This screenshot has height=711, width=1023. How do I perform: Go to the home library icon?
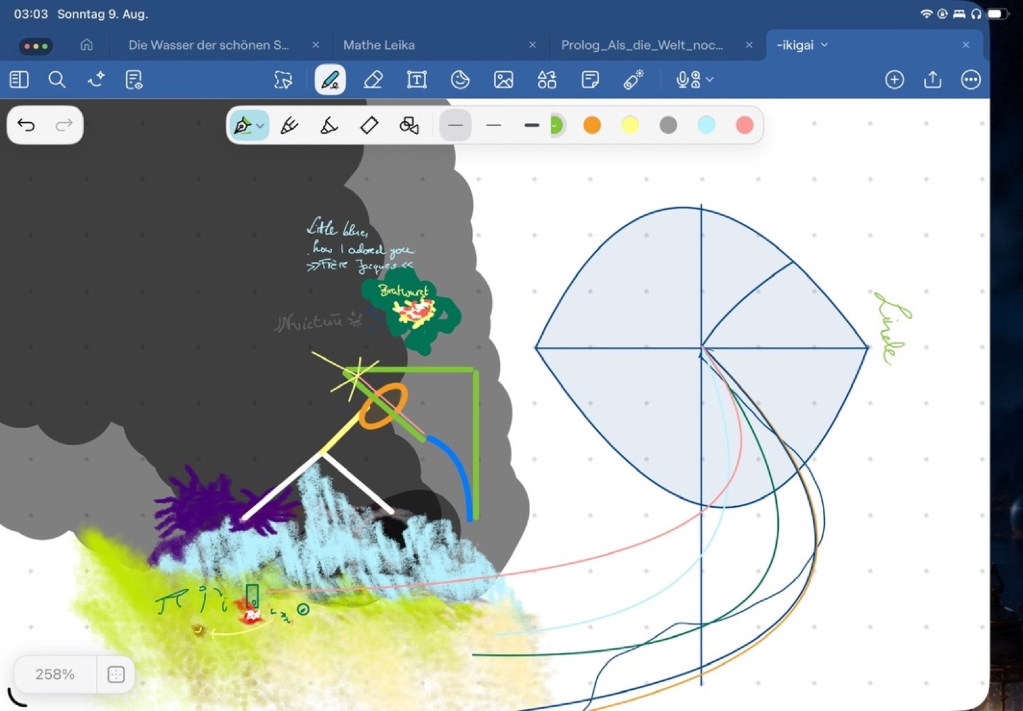pos(86,45)
